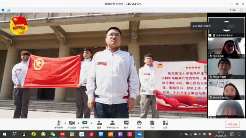This screenshot has height=138, width=246.
Task: Open share options arrow beside 共享屏幕
Action: [91, 123]
